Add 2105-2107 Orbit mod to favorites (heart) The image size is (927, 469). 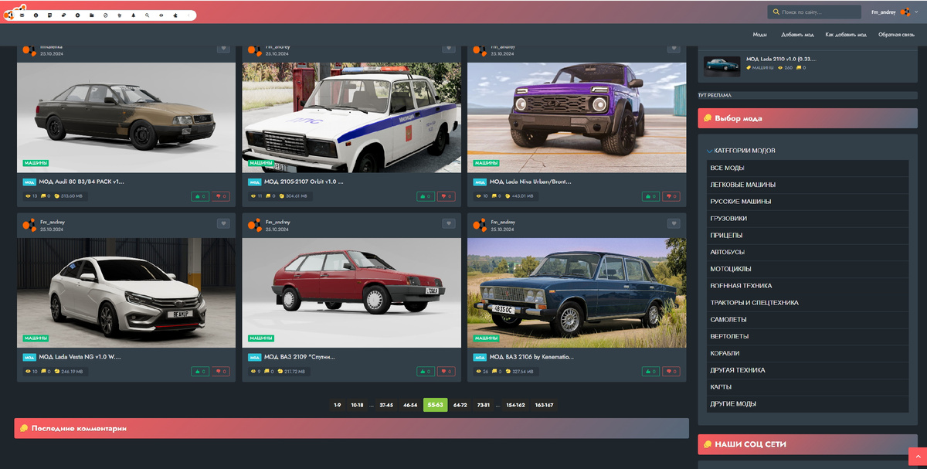point(448,48)
